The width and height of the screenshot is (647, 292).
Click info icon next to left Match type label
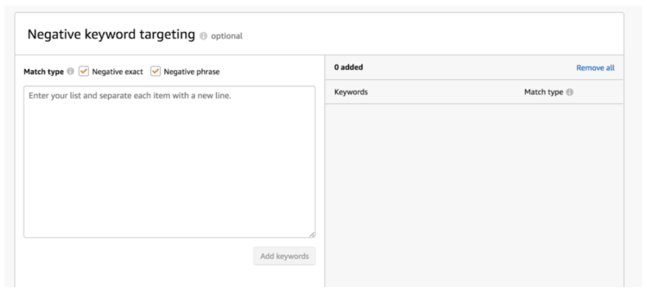pyautogui.click(x=70, y=72)
